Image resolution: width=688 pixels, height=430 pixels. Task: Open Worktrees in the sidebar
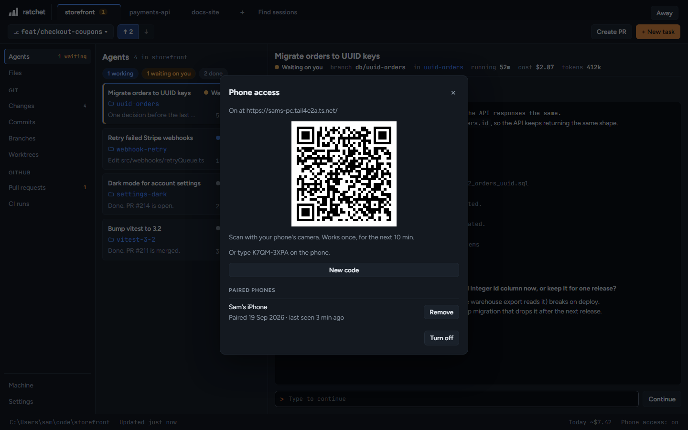(47, 154)
